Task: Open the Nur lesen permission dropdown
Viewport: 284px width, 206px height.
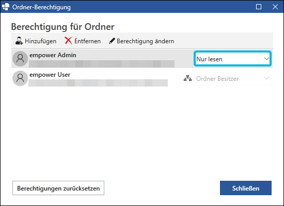Action: coord(232,59)
